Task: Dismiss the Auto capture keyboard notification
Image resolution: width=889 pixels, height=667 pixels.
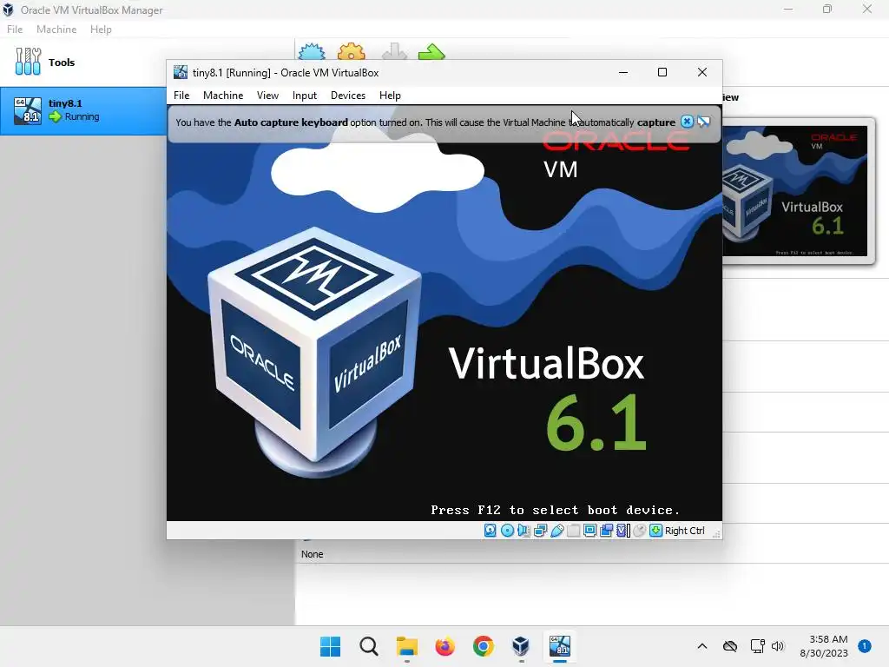Action: point(687,122)
